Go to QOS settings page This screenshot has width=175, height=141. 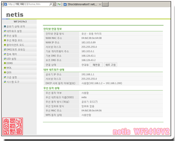click(9, 72)
